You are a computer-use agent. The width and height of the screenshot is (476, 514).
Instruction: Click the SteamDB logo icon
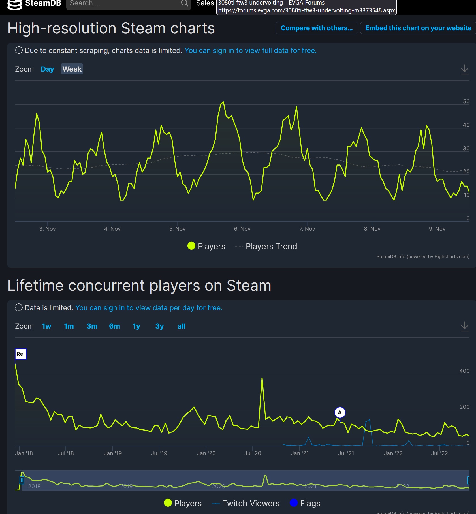point(14,4)
